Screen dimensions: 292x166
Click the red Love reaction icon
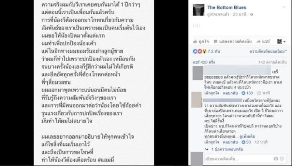tap(200, 51)
